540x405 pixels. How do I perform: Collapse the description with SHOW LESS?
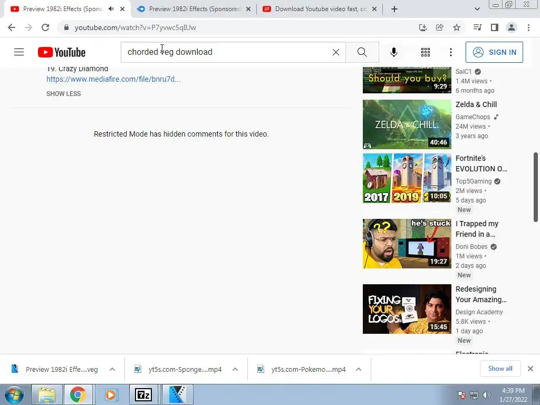click(63, 94)
